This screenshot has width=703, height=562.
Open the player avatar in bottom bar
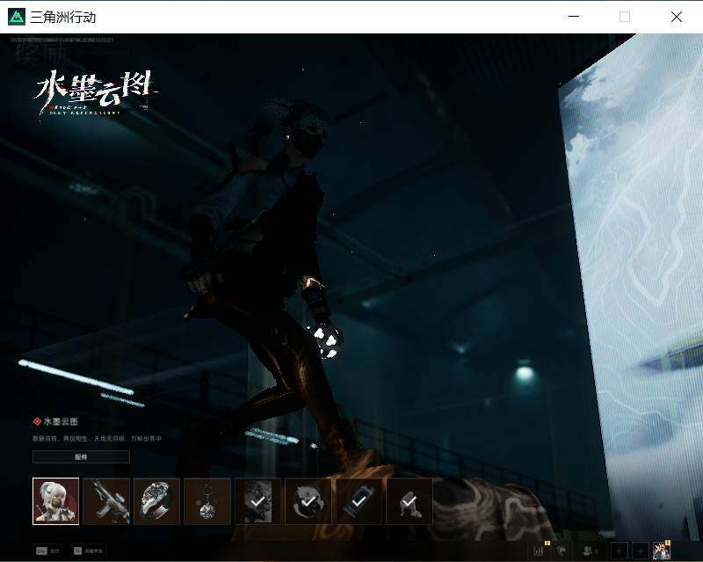pyautogui.click(x=662, y=551)
